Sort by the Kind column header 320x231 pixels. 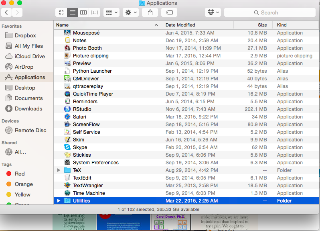(x=296, y=25)
